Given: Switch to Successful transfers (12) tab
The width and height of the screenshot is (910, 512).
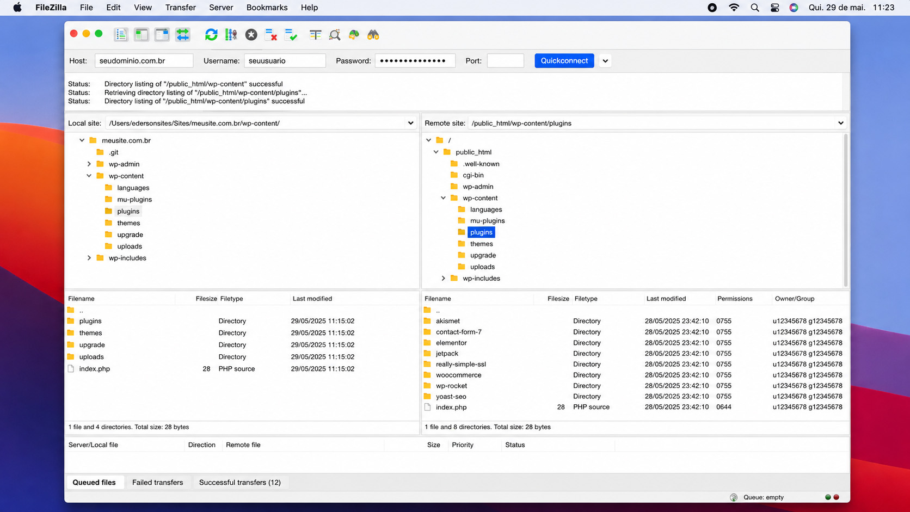Looking at the screenshot, I should (x=240, y=483).
